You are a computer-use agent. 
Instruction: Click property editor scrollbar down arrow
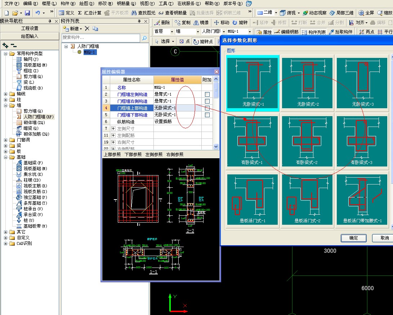216,147
